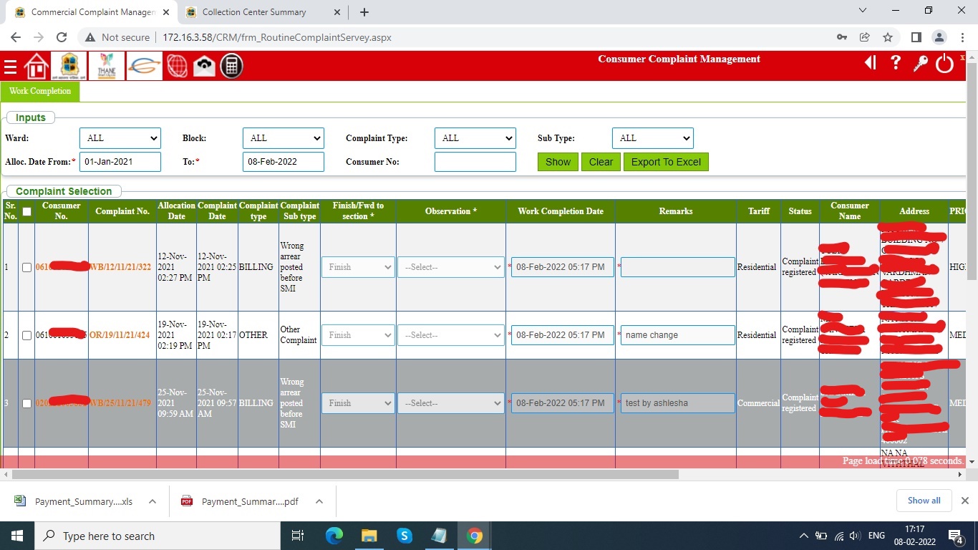
Task: Open Observation Select dropdown in row 1
Action: point(451,267)
